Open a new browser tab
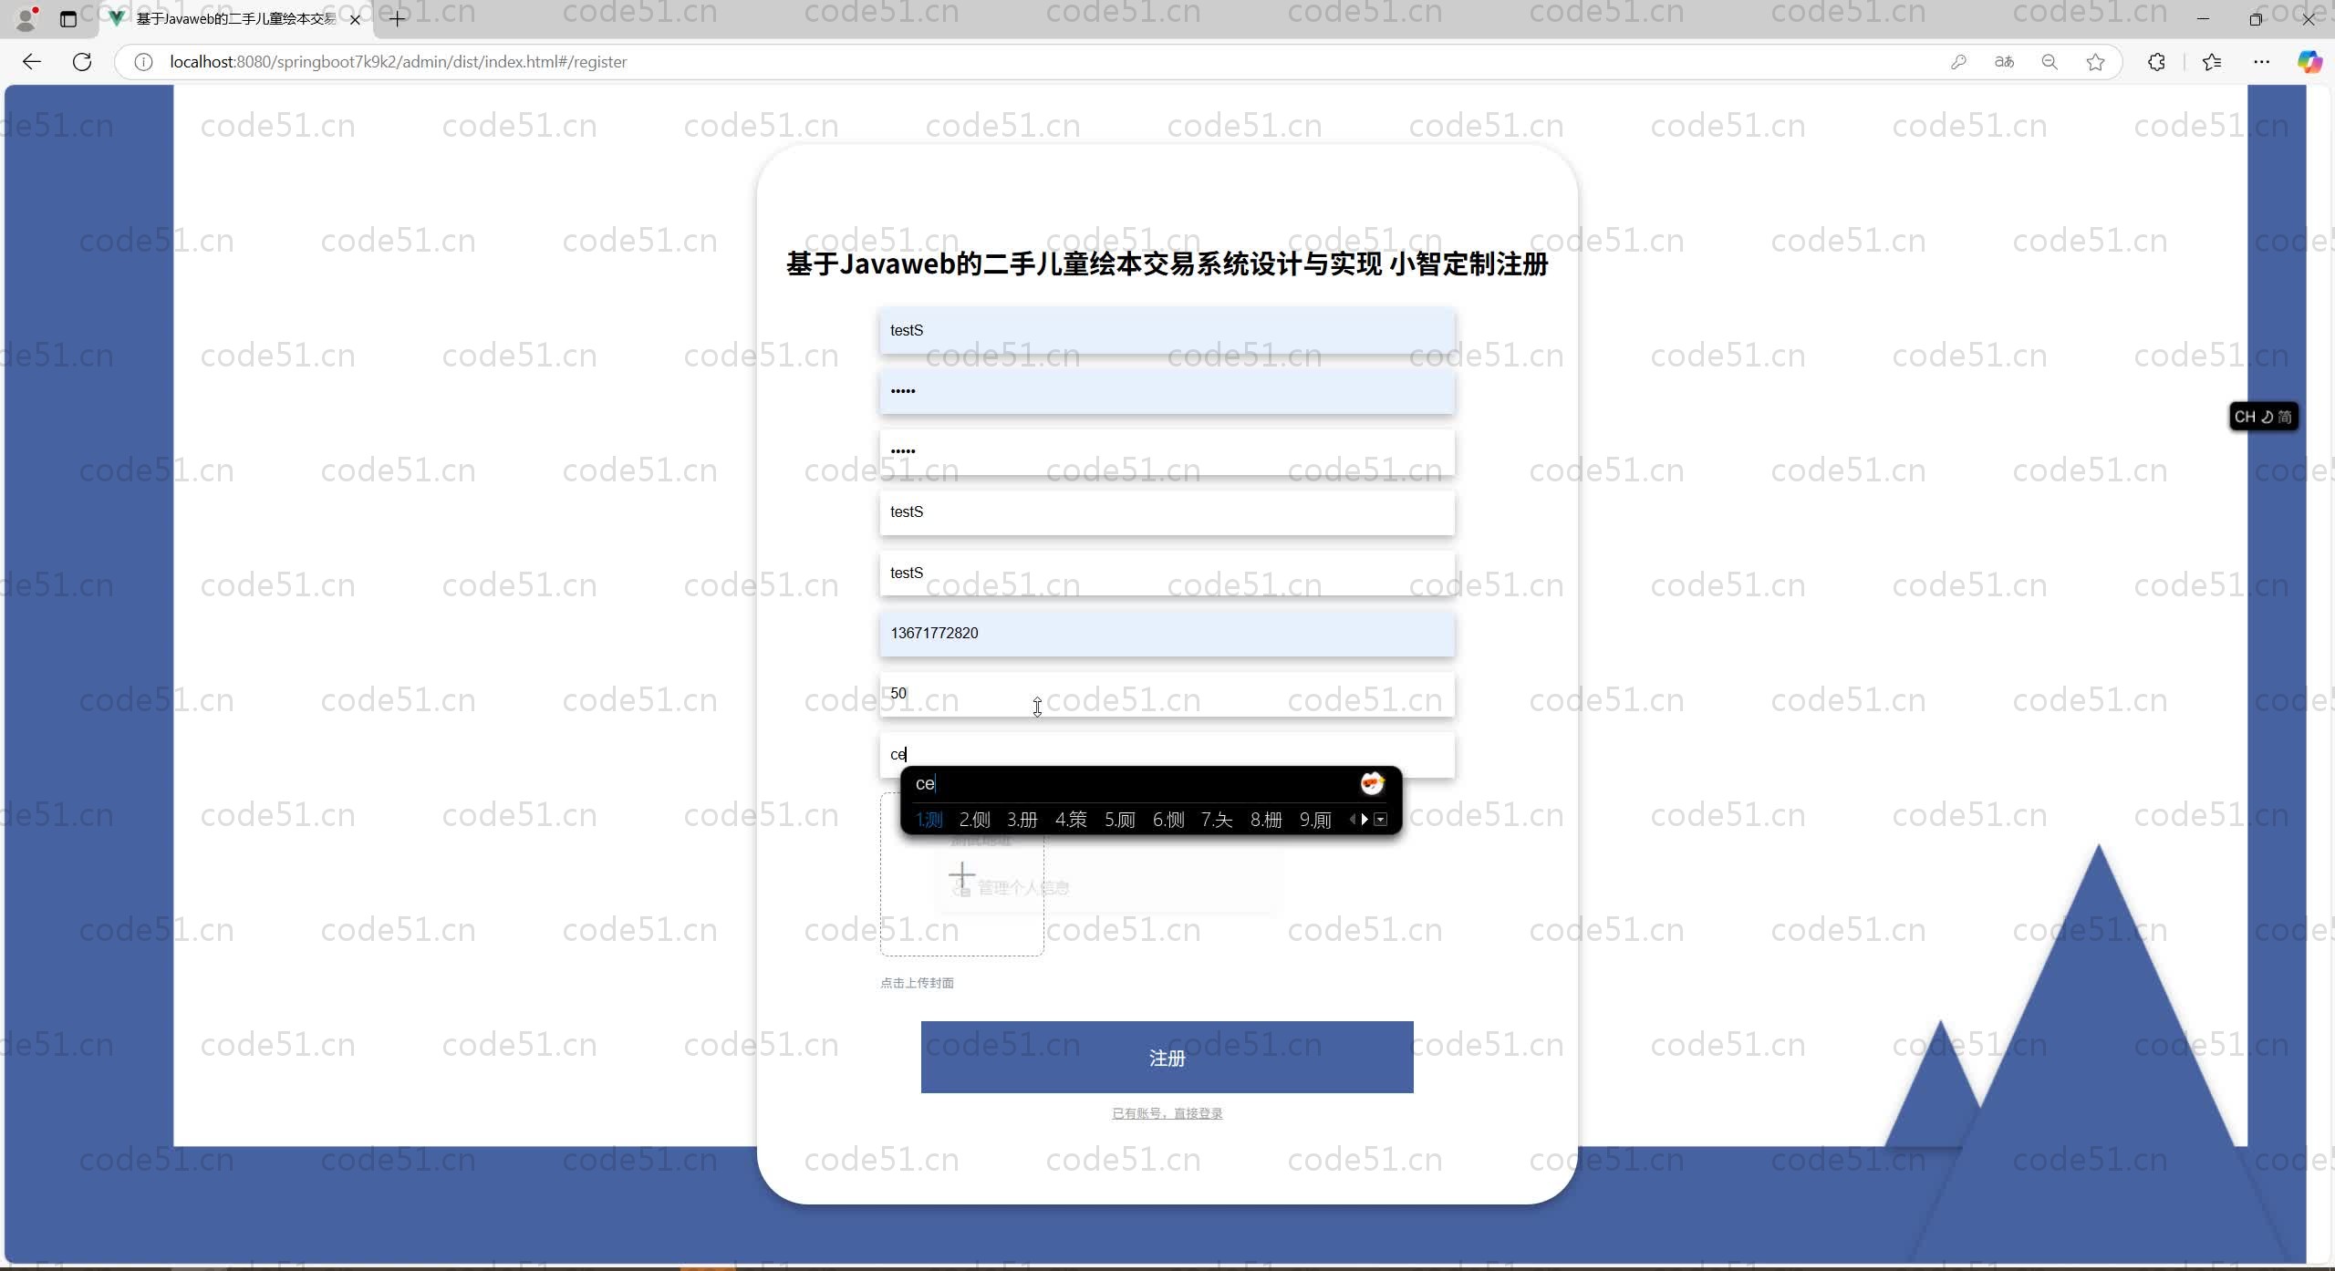Viewport: 2335px width, 1271px height. 397,18
